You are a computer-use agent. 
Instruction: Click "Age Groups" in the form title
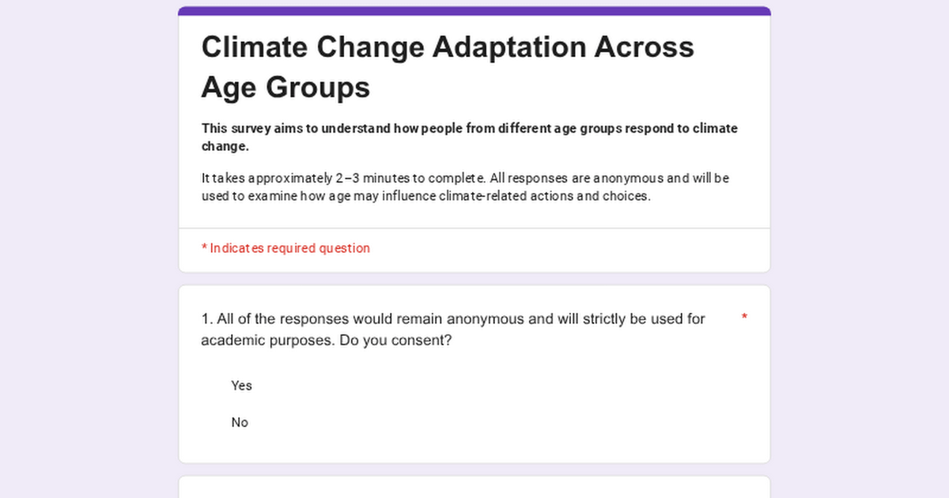285,87
